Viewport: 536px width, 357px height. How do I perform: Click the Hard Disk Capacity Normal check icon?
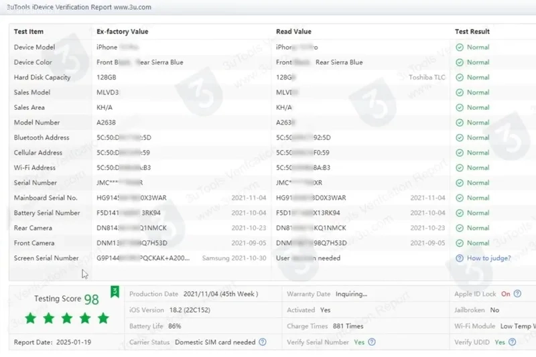(460, 78)
